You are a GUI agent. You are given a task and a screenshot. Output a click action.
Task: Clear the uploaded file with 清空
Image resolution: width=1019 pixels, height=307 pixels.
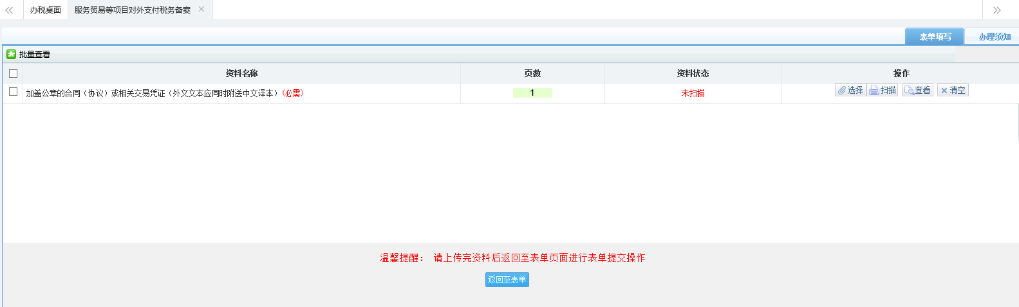click(x=953, y=91)
